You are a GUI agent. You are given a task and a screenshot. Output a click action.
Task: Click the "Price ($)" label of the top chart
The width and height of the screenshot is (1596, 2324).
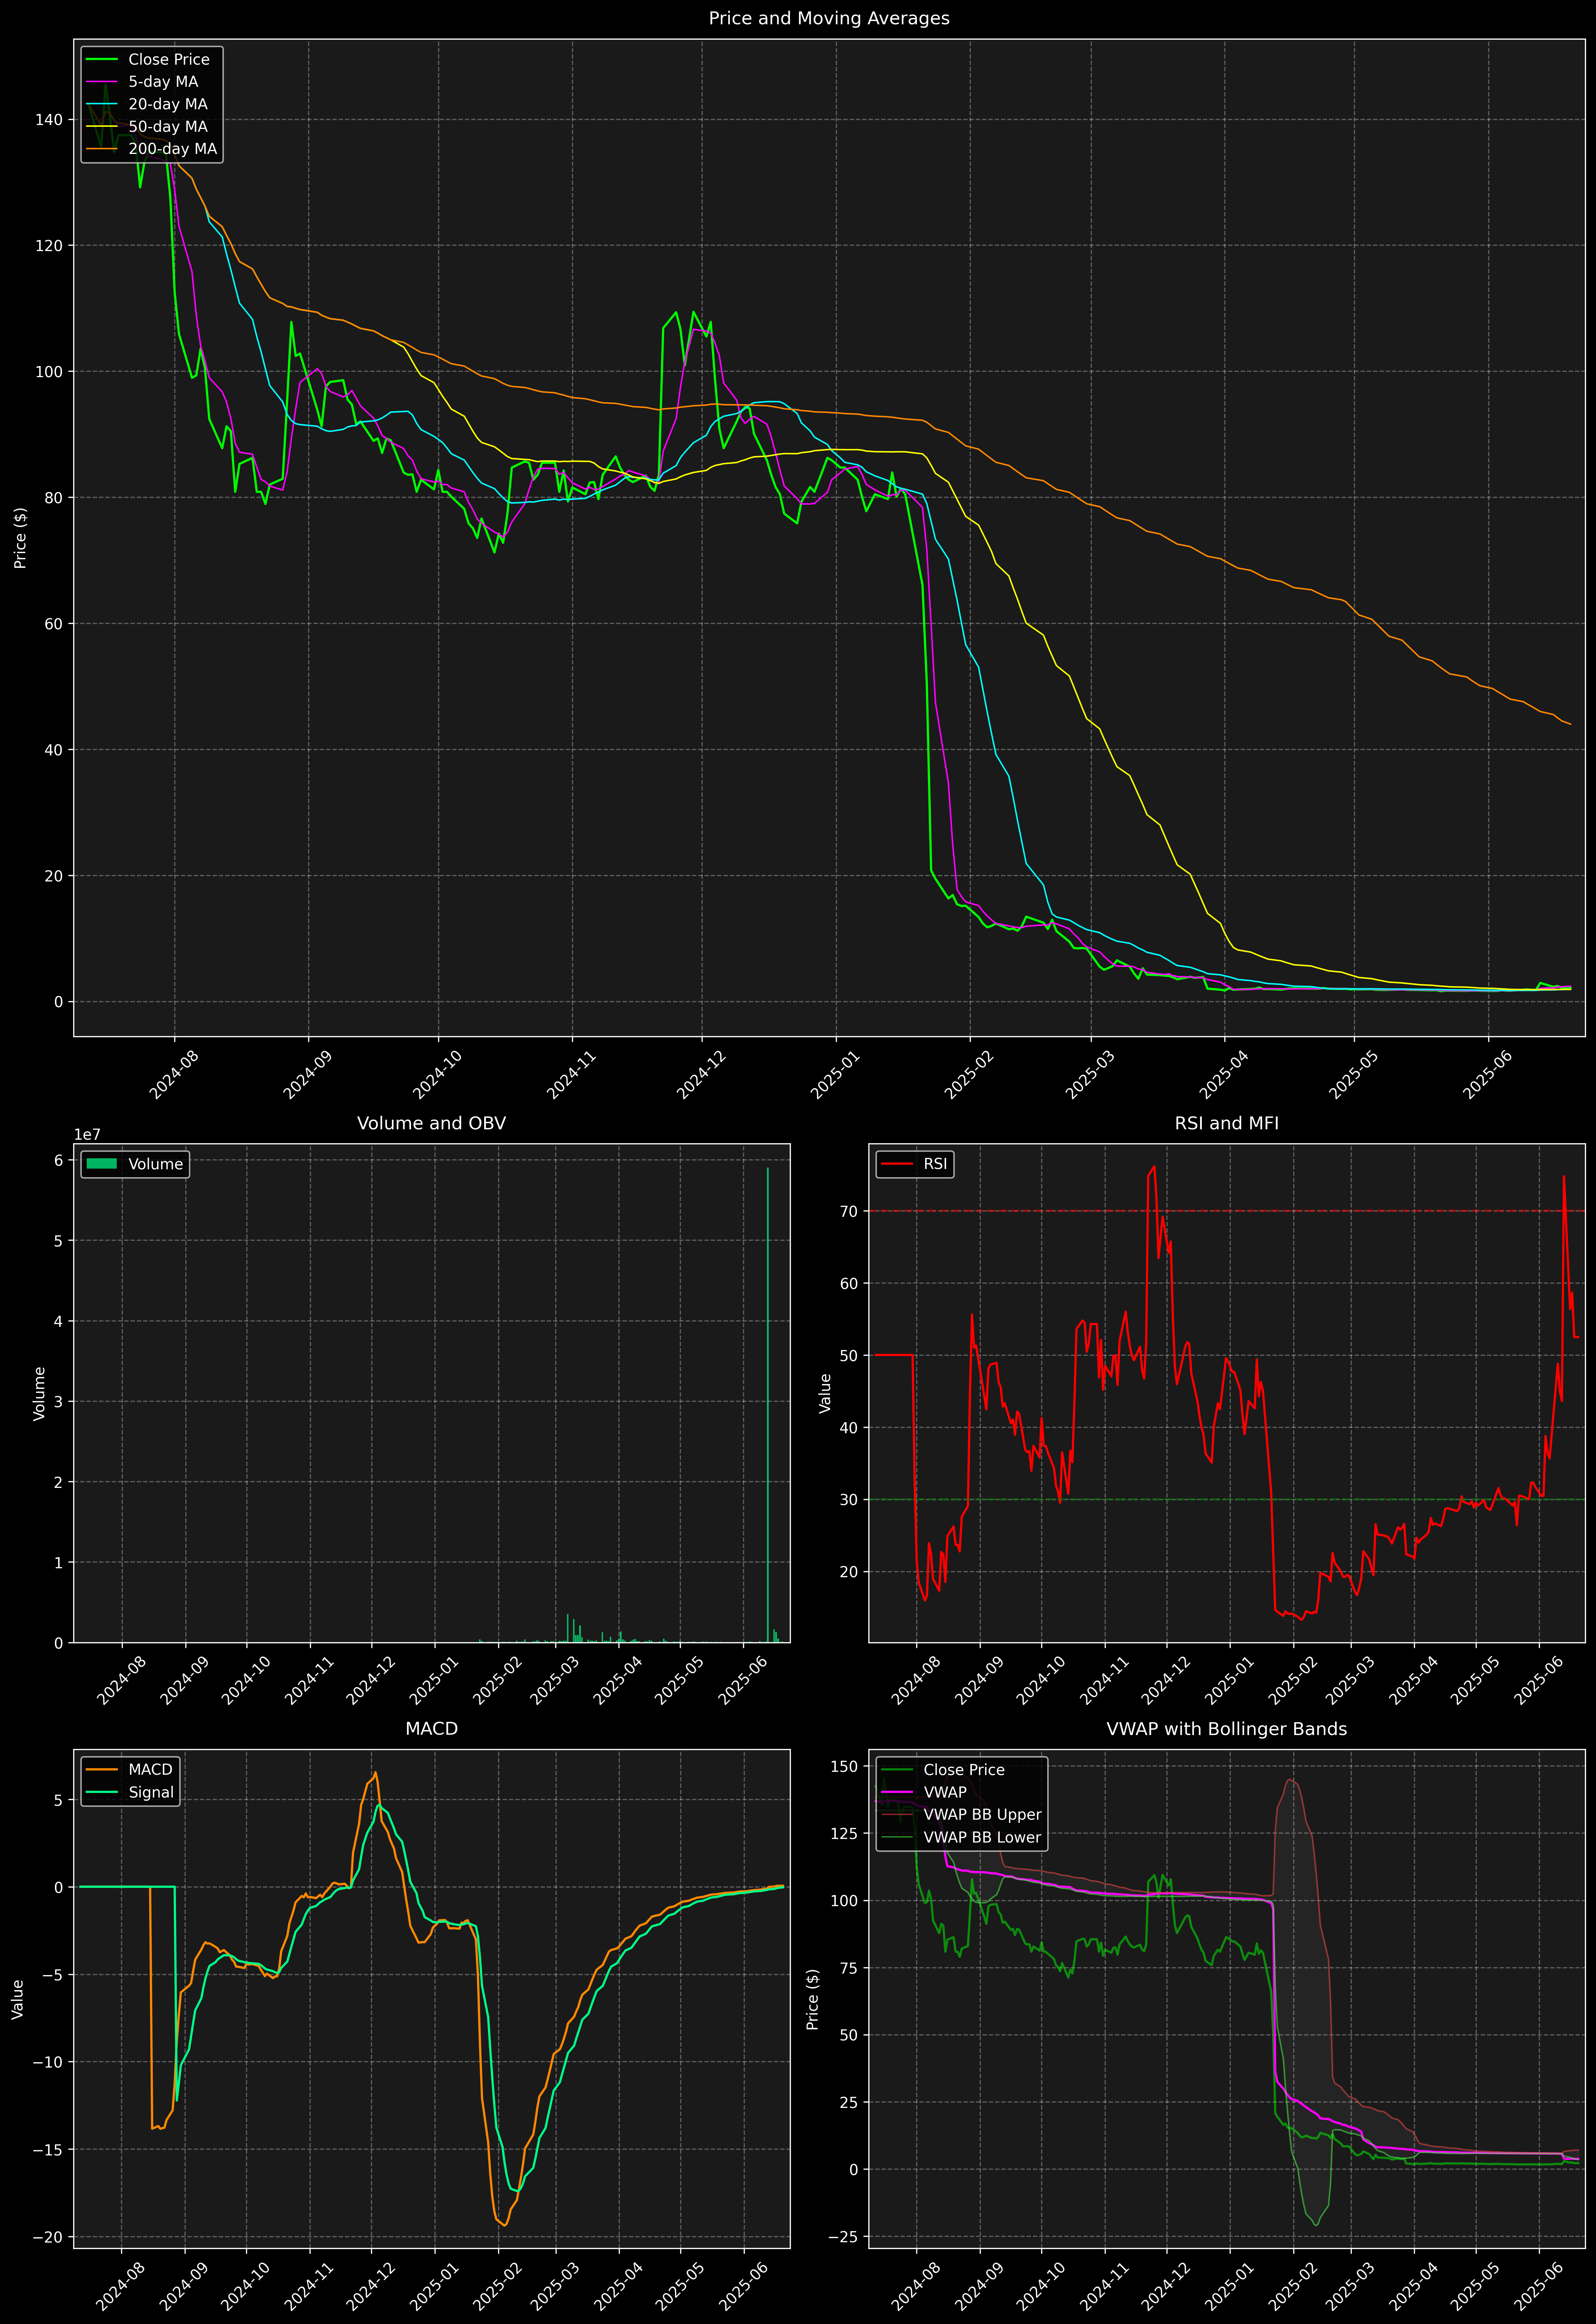(x=20, y=538)
